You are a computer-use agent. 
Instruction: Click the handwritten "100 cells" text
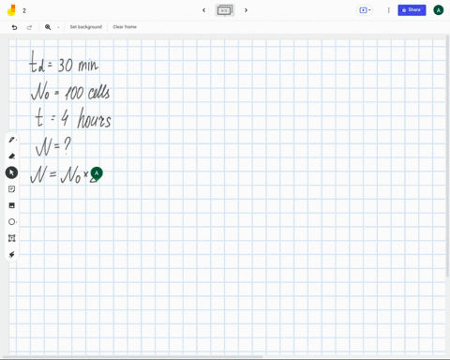[x=87, y=93]
